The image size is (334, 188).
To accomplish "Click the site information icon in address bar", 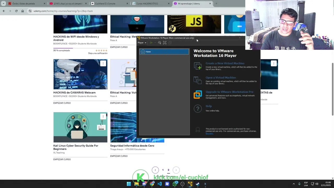I will [x=30, y=11].
